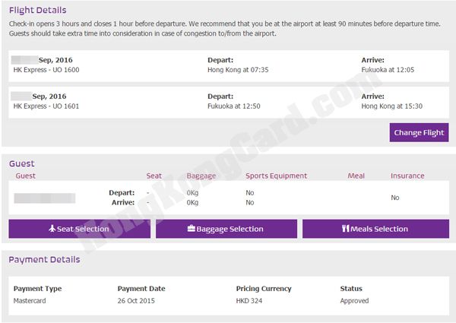Click the cutlery icon on Meals Selection
456x323 pixels.
pos(346,229)
